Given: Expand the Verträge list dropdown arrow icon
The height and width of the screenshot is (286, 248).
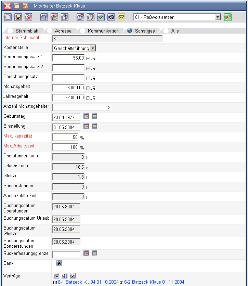Looking at the screenshot, I should click(x=56, y=276).
